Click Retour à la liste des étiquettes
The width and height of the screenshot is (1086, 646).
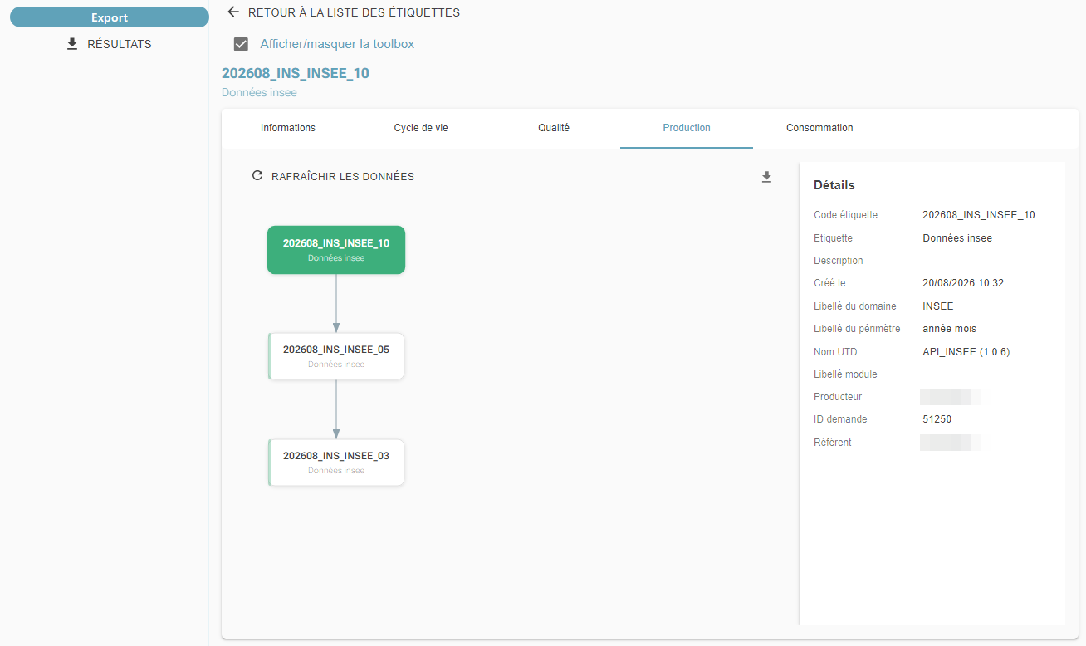tap(354, 12)
